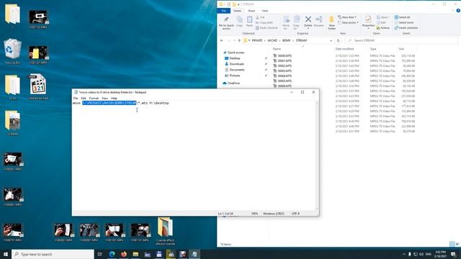The image size is (461, 259).
Task: Expand the address bar history dropdown
Action: 331,40
